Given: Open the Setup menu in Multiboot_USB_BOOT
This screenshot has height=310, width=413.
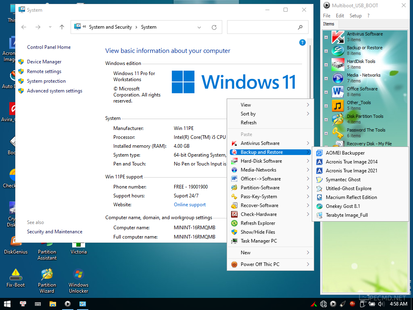Looking at the screenshot, I should pyautogui.click(x=356, y=16).
